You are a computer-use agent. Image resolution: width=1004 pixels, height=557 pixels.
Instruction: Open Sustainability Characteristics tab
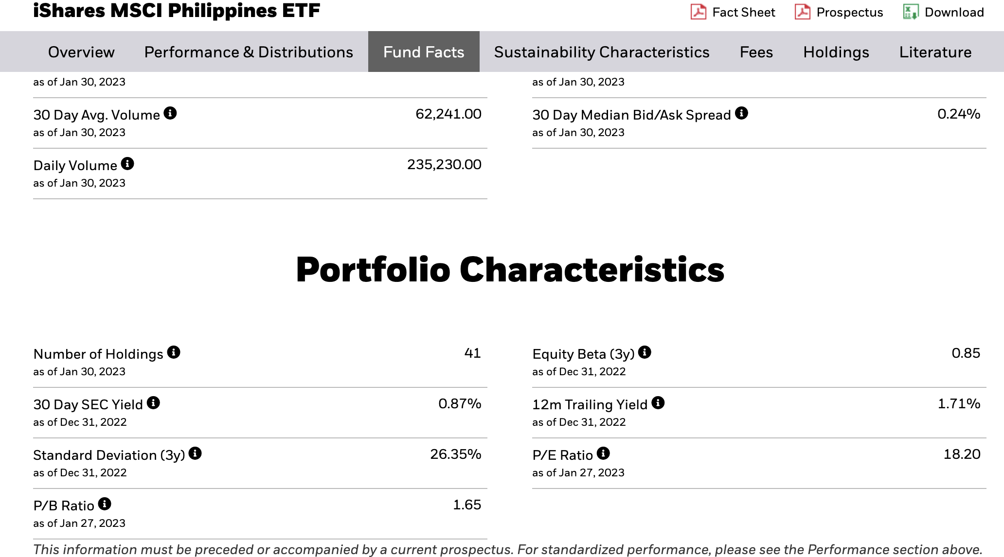point(602,52)
